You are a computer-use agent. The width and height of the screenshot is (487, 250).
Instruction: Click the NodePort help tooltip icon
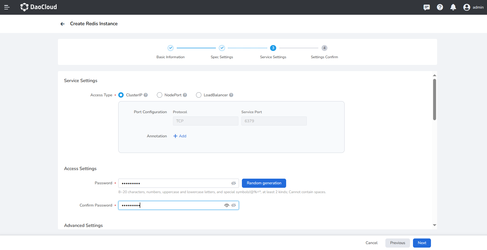(x=185, y=95)
